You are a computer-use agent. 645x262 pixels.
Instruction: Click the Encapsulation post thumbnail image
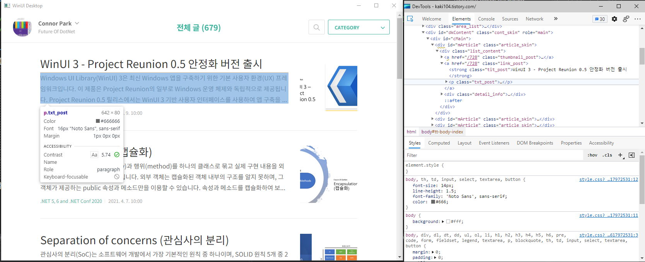328,174
